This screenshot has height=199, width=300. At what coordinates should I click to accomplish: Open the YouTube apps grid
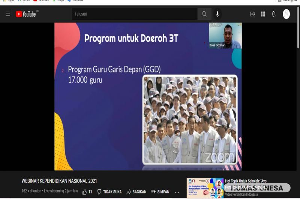[x=263, y=14]
